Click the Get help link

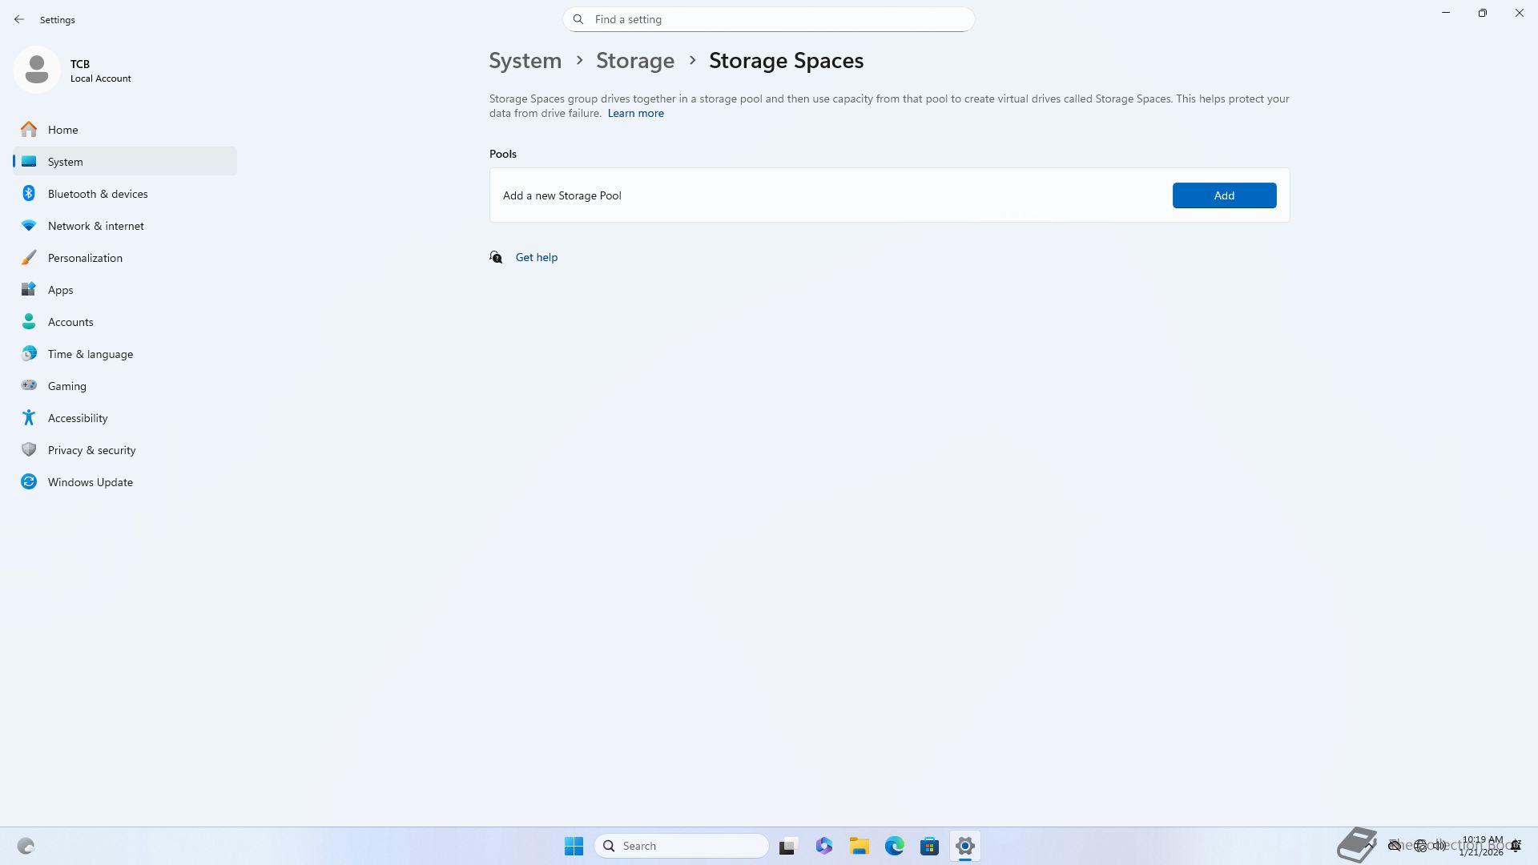536,257
